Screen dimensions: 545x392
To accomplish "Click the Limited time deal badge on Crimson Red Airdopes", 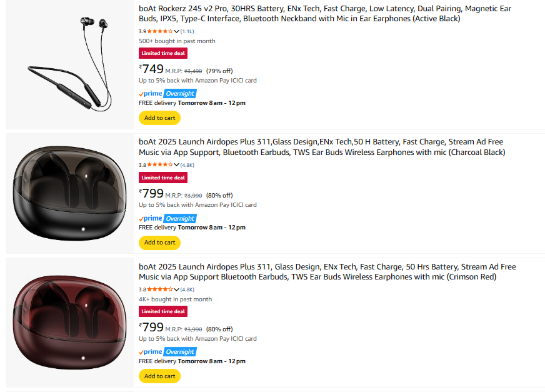I will (x=163, y=311).
